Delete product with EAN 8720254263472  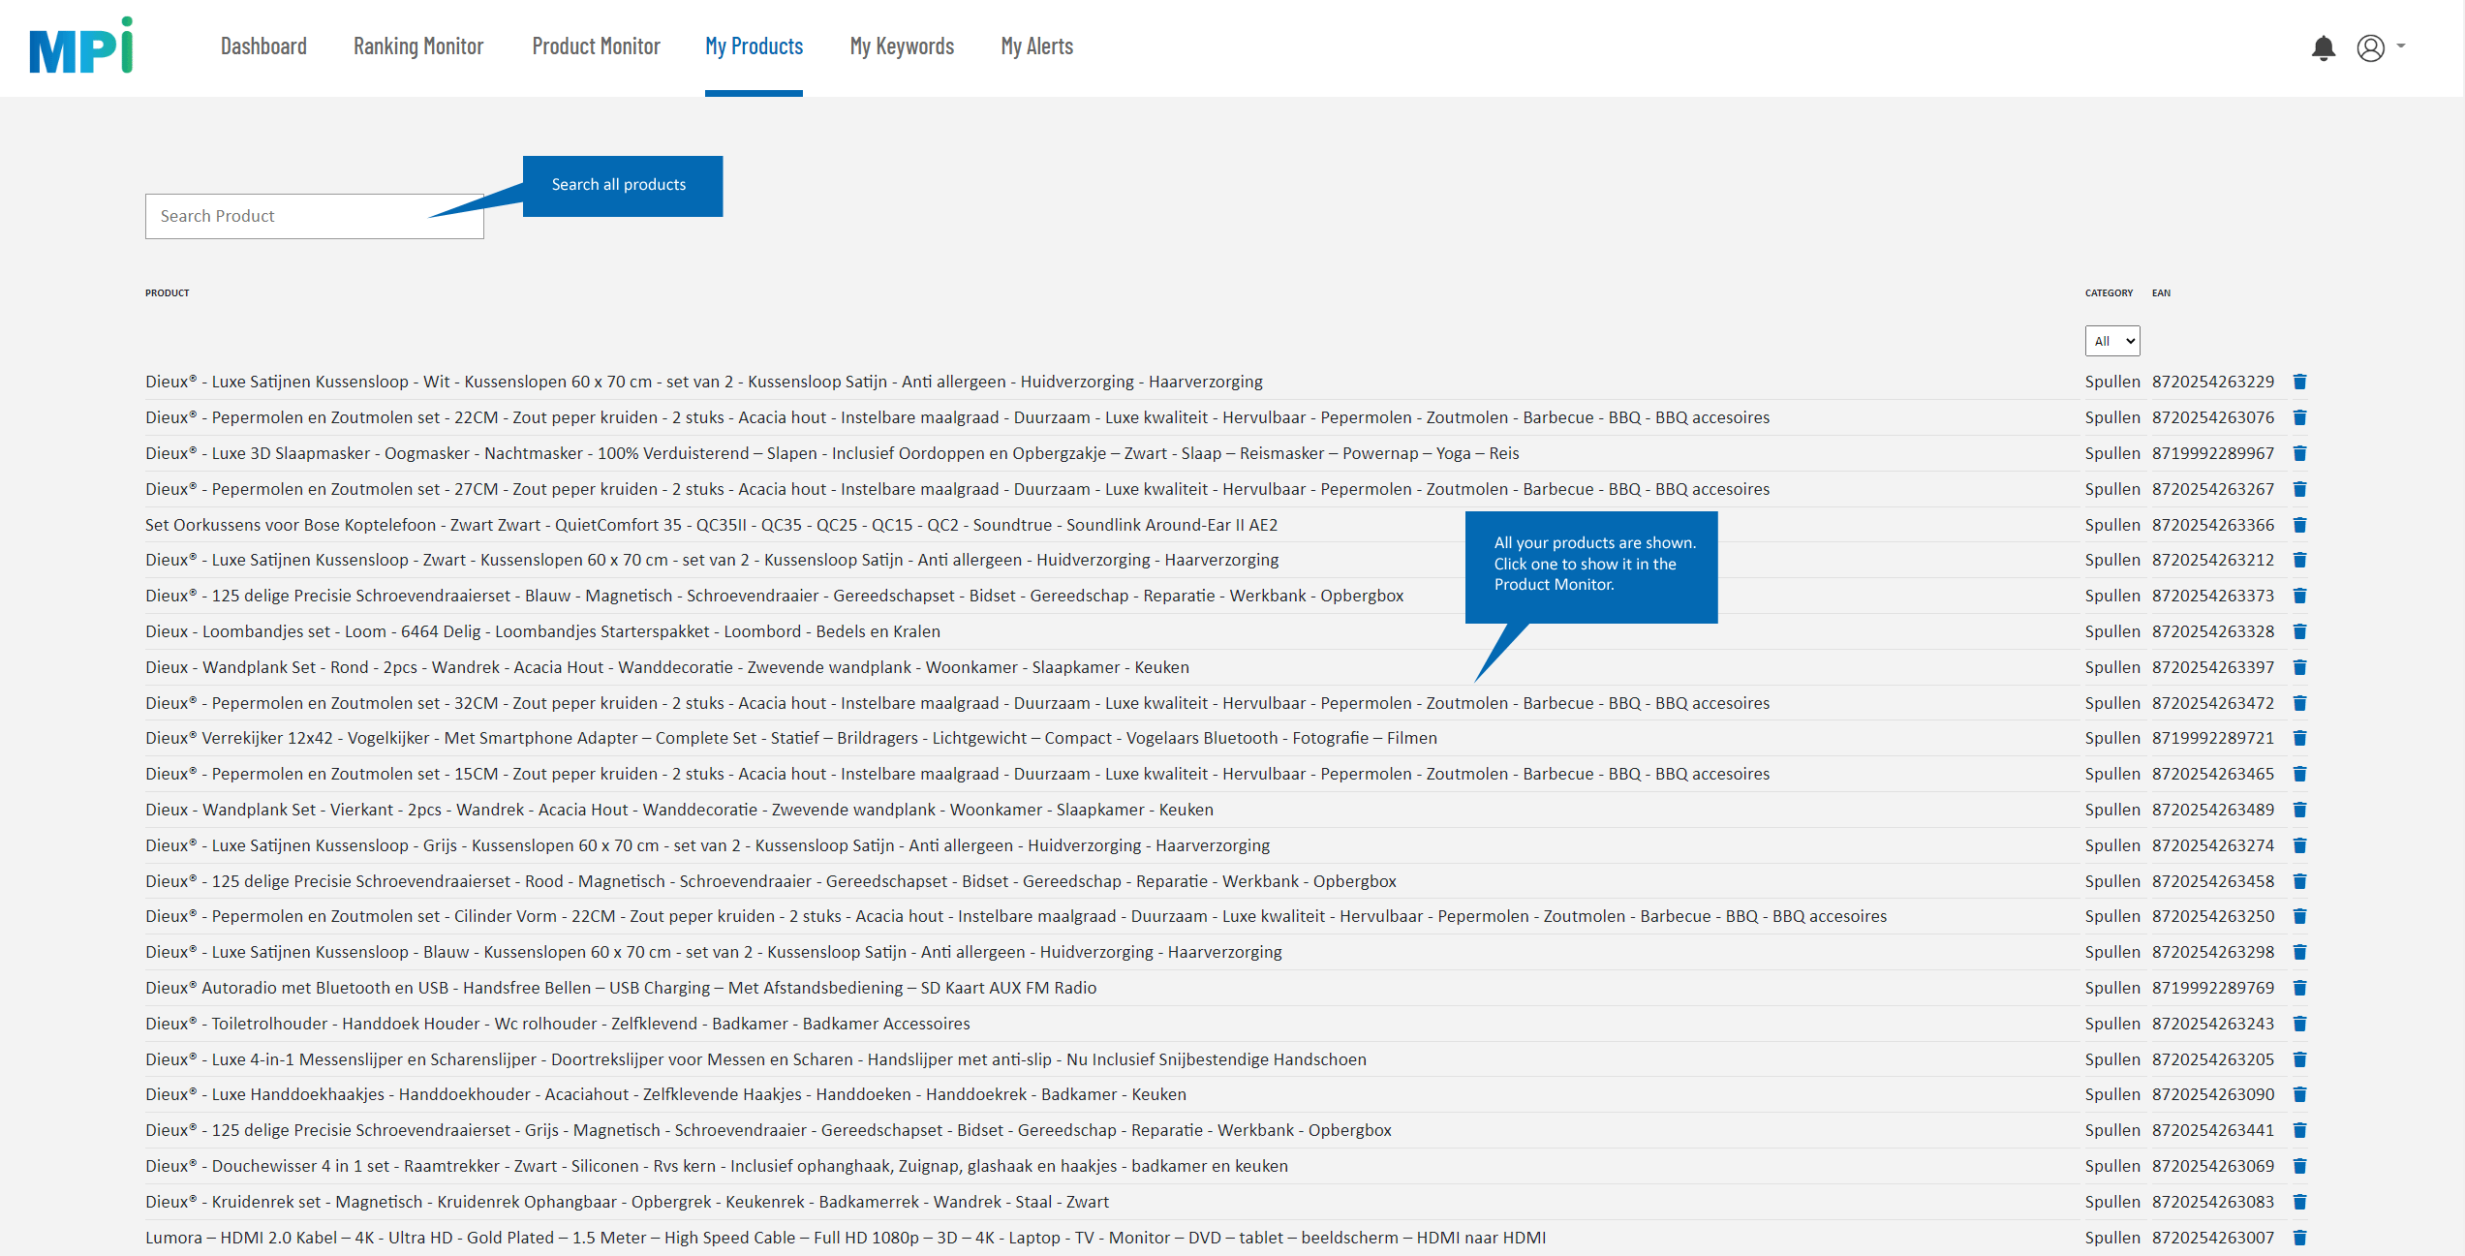tap(2299, 703)
